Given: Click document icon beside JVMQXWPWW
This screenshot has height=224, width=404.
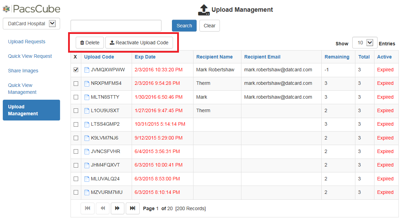Looking at the screenshot, I should pyautogui.click(x=87, y=70).
